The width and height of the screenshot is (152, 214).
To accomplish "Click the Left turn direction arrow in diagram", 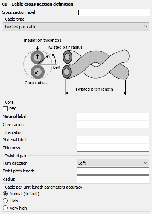I will (55, 59).
